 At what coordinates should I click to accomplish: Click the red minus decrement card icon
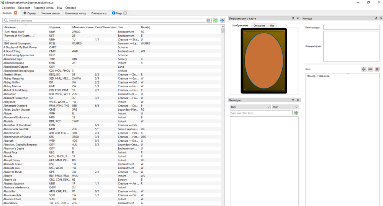(x=370, y=69)
